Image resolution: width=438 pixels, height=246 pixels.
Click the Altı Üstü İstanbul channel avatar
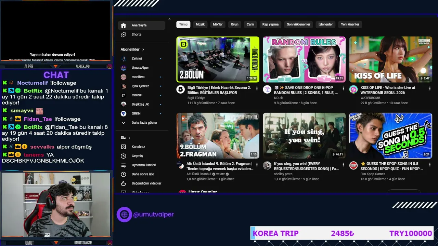pyautogui.click(x=181, y=166)
